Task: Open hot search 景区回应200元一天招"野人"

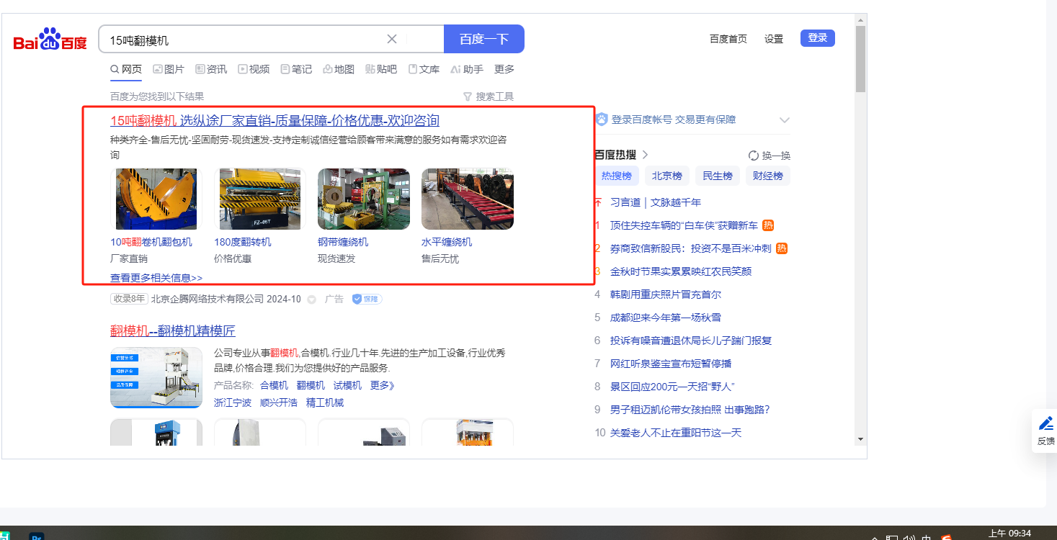Action: click(x=672, y=387)
